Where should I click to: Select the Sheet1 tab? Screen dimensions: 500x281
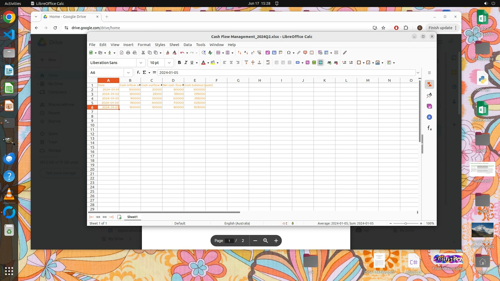click(132, 217)
